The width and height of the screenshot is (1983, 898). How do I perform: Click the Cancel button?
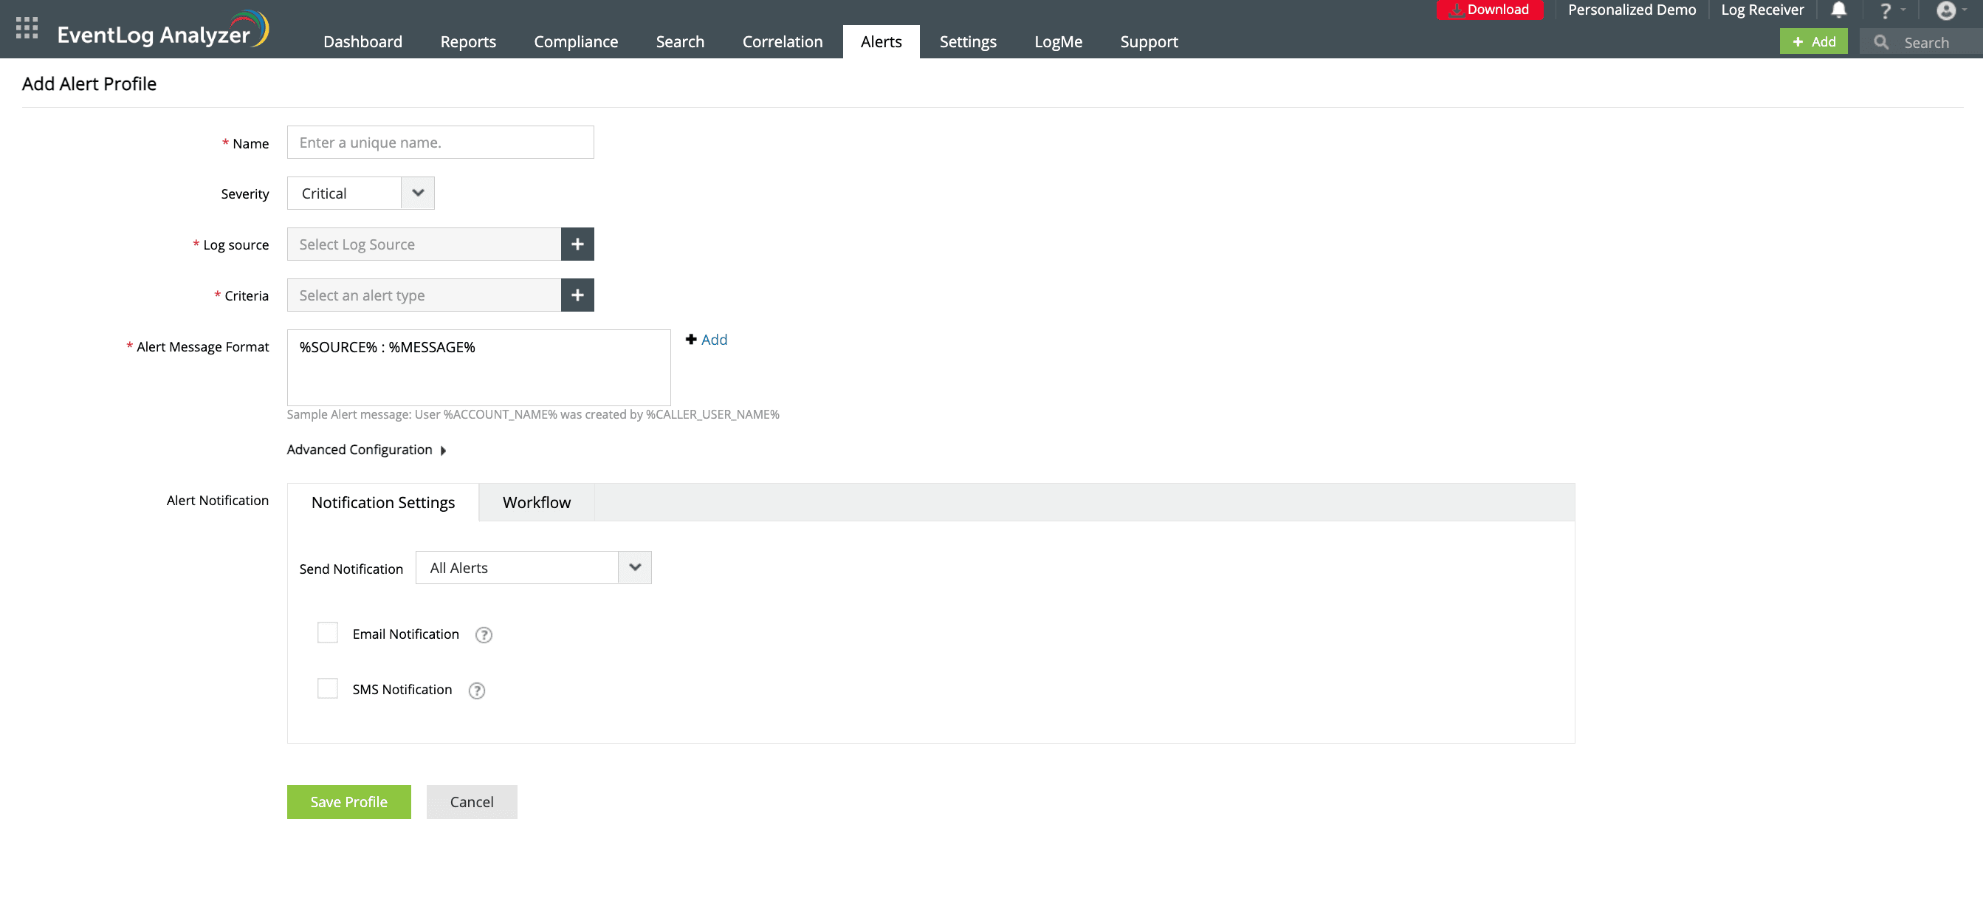471,802
